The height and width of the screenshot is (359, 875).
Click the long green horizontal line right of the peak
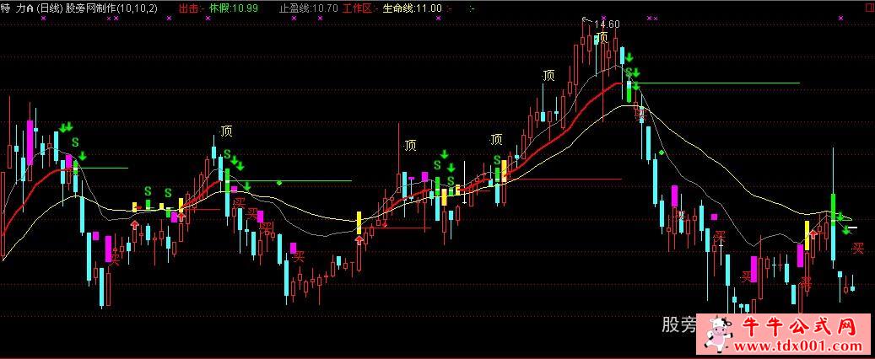(717, 83)
